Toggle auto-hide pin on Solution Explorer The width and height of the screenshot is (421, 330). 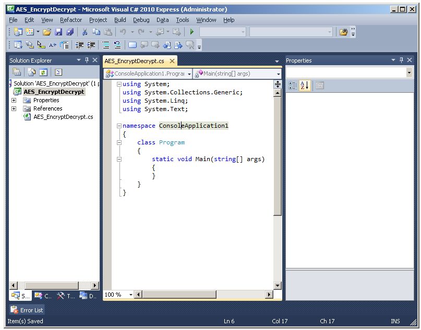point(87,60)
